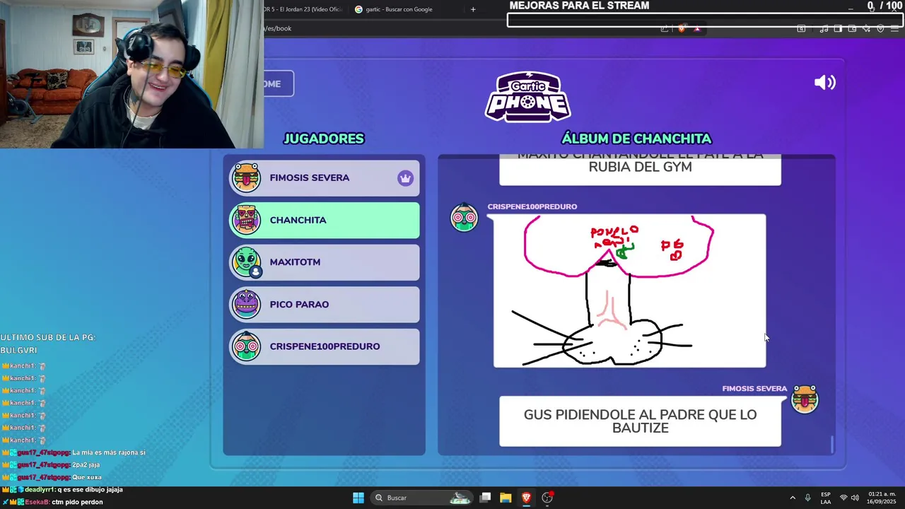Click chat message 'q es ese dibujo jajaja'

pos(90,489)
